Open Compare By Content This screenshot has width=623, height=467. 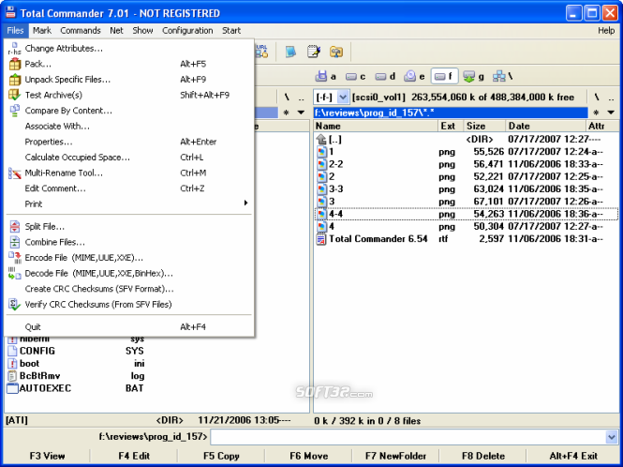[x=129, y=111]
